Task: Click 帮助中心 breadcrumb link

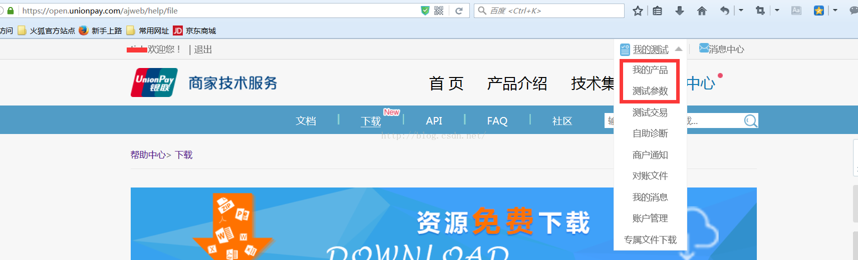Action: pos(148,155)
